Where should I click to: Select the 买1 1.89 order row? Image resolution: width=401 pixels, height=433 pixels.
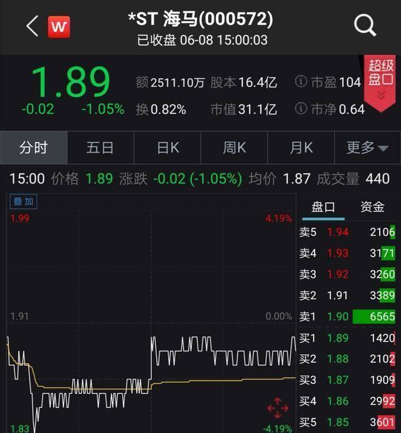pos(347,338)
